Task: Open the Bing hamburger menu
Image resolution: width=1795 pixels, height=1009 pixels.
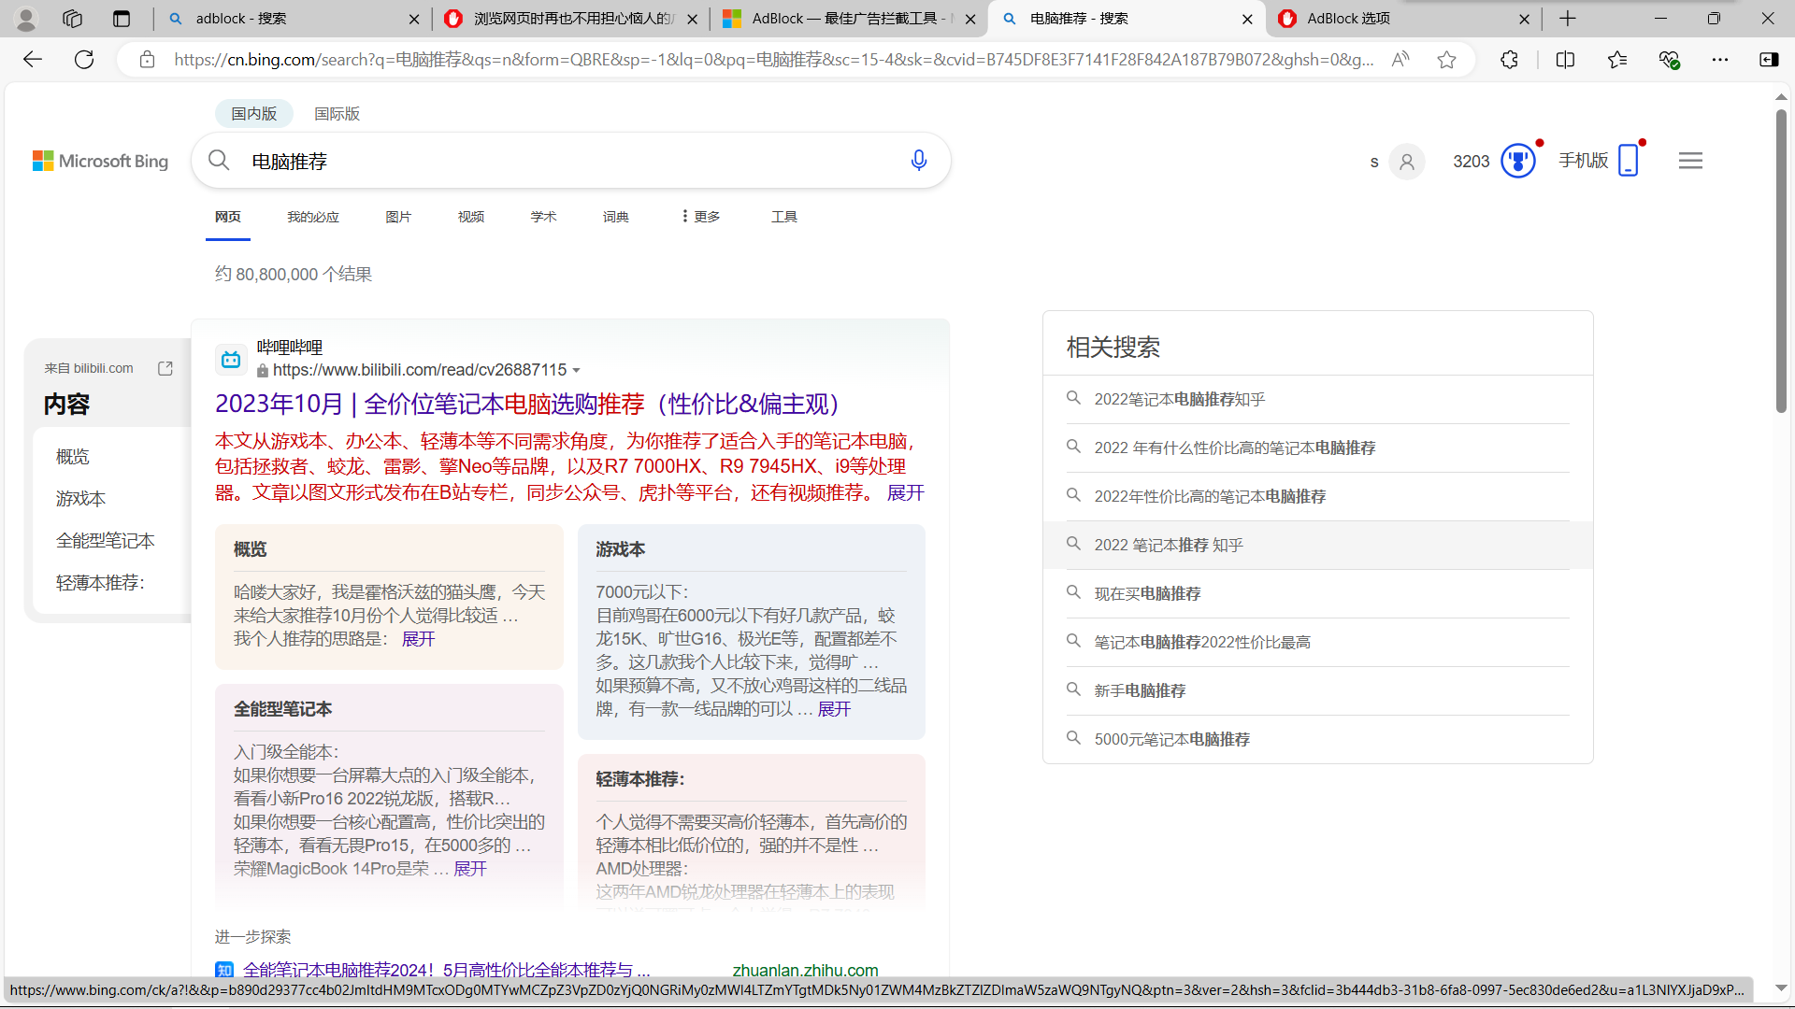Action: (1690, 161)
